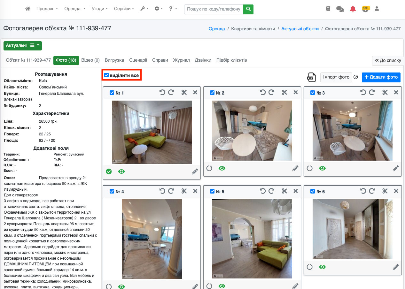Uncheck the 'виділити все' checkbox
The image size is (405, 289).
(x=107, y=75)
